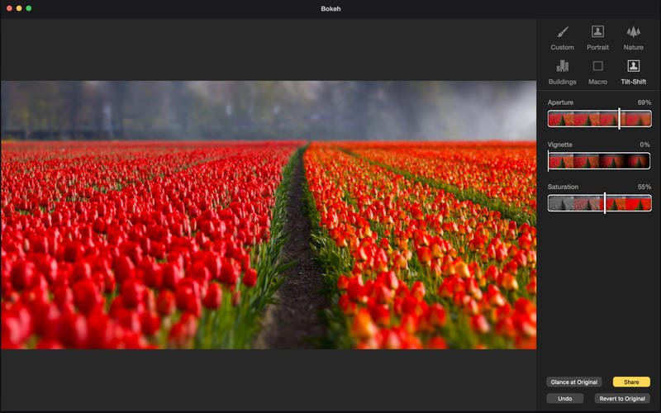This screenshot has width=661, height=413.
Task: Click the Vignette label
Action: point(560,145)
